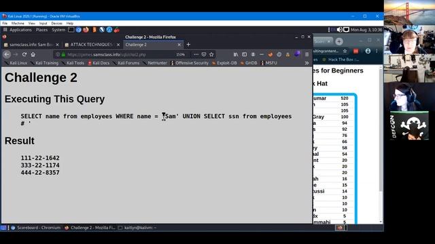
Task: Open Hack The Box bookmark in Chromium
Action: [x=341, y=60]
